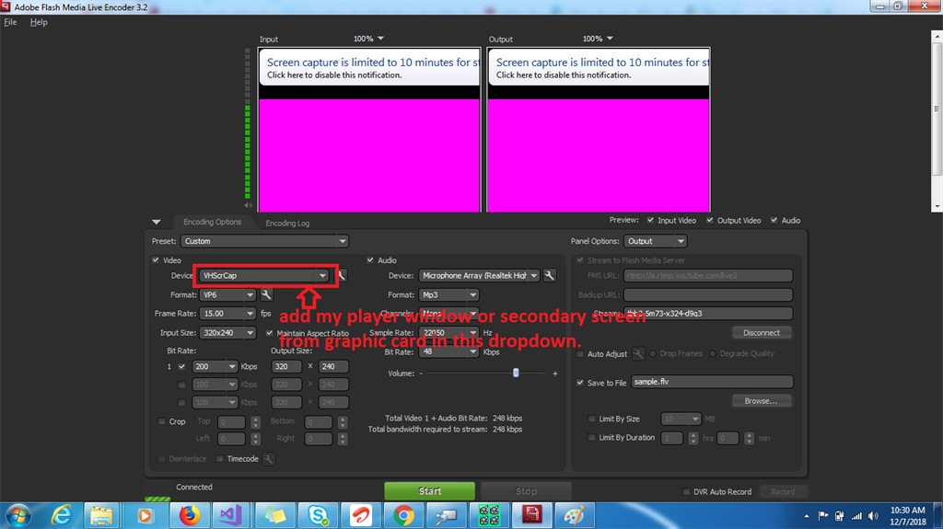Click the Save to File sample.flv field
This screenshot has width=943, height=529.
(712, 382)
